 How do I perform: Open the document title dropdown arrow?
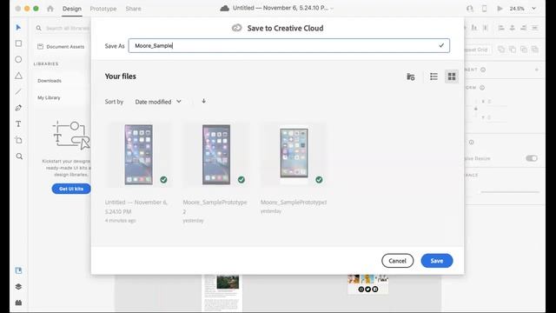[x=332, y=9]
